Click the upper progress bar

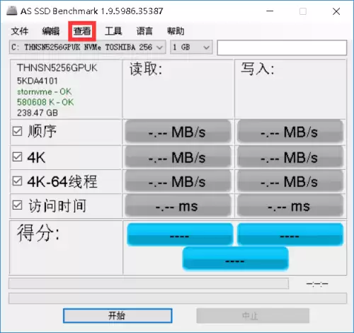(x=149, y=283)
